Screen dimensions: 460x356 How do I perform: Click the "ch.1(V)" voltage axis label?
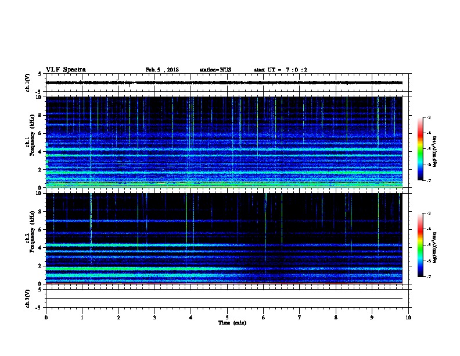(x=27, y=83)
